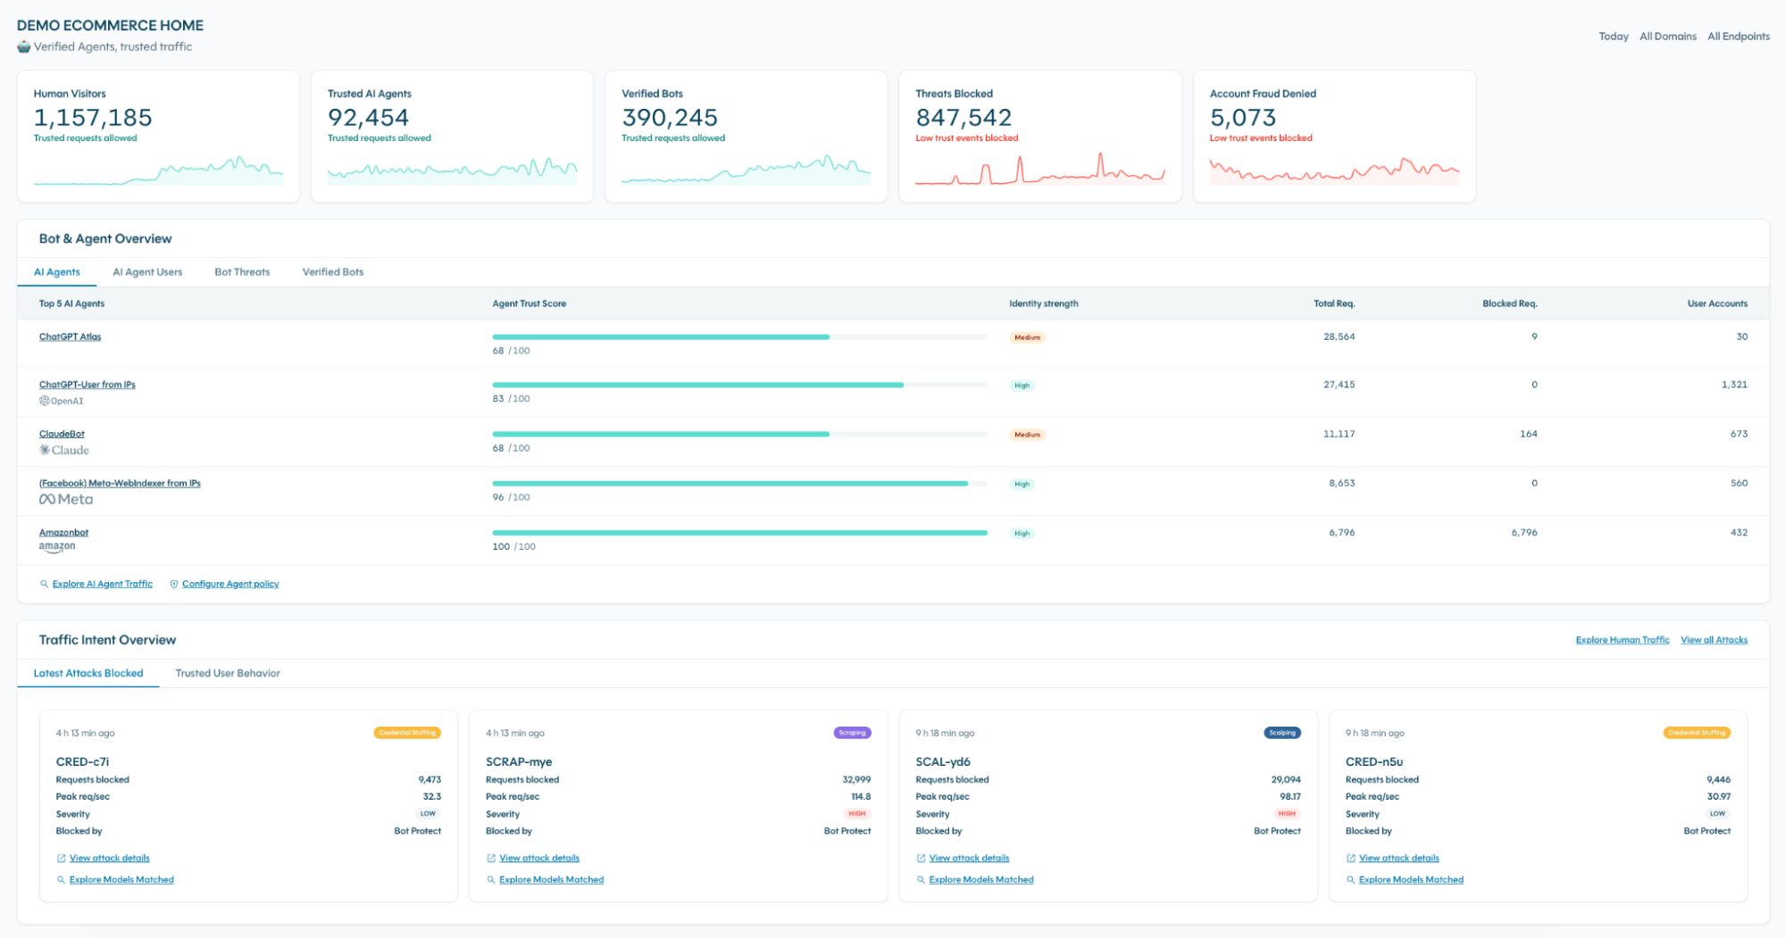The image size is (1785, 939).
Task: Click the Agent Trust Score column header
Action: tap(530, 303)
